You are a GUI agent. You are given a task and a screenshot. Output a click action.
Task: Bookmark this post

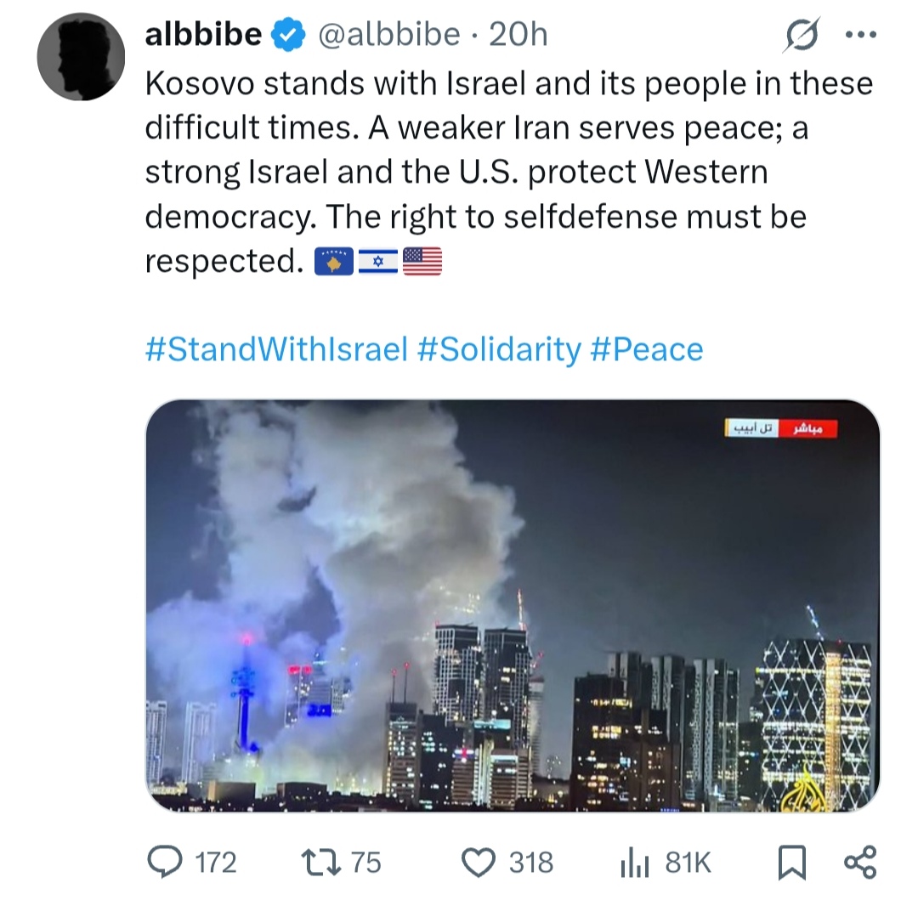pos(791,863)
